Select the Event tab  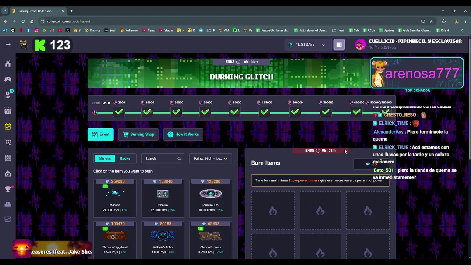100,134
